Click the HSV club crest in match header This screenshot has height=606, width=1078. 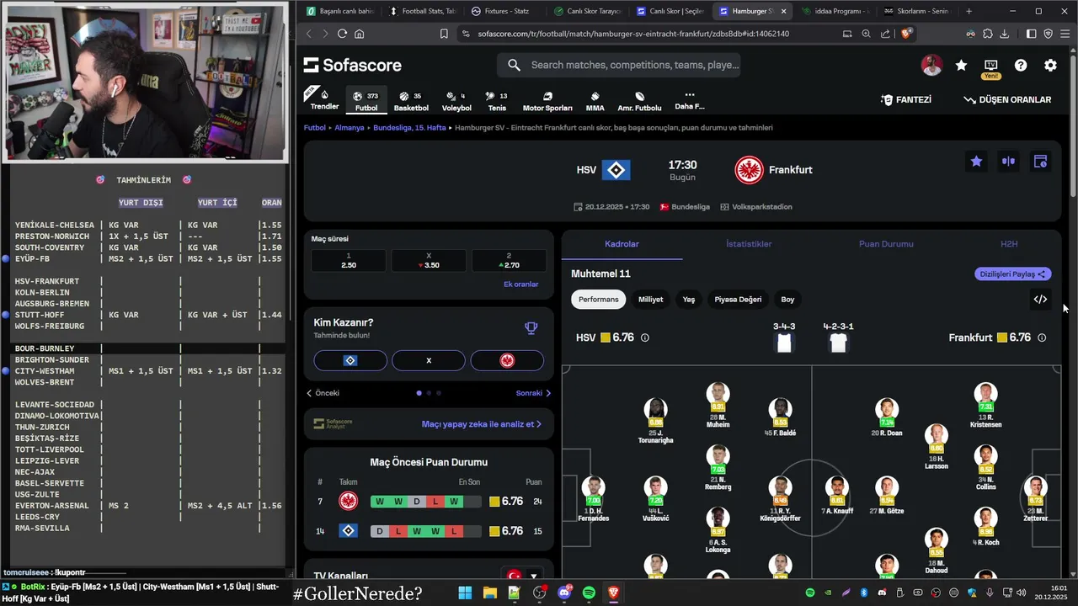(x=616, y=170)
